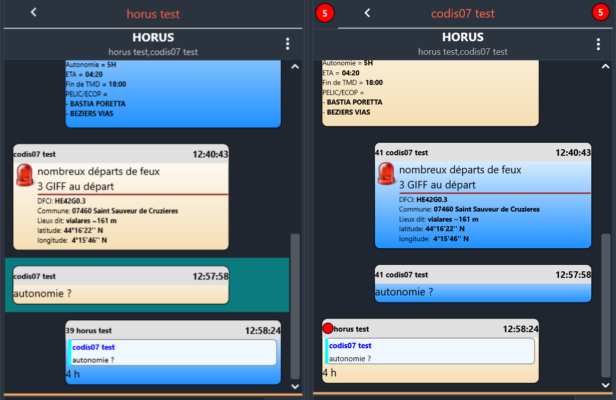
Task: Select the codis07 test title tab
Action: [463, 14]
